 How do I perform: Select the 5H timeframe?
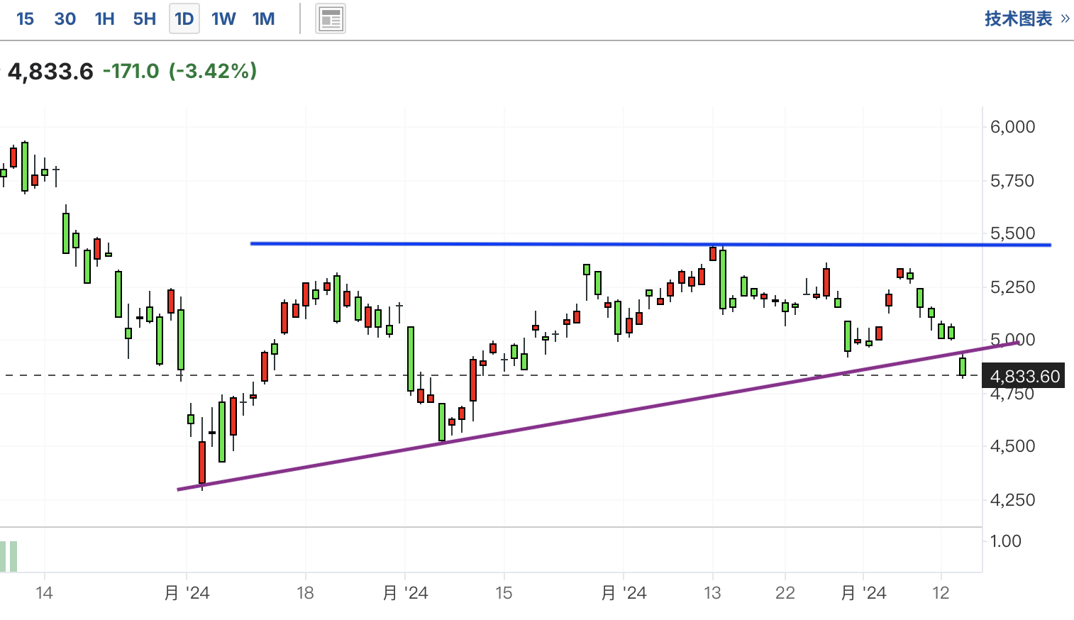[x=145, y=19]
